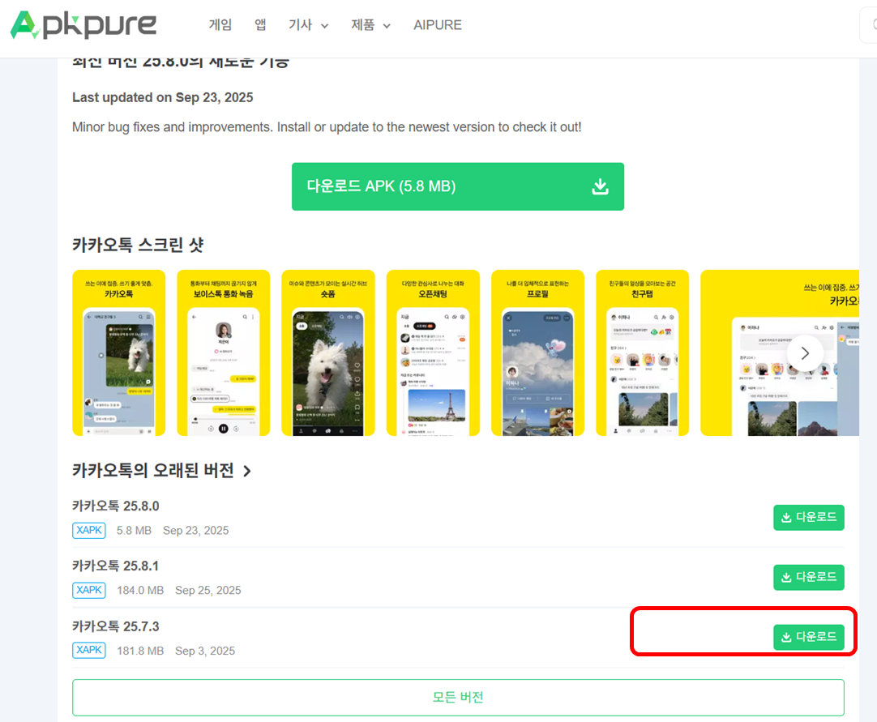Screen dimensions: 877x722
Task: Click the 모든 버전 button
Action: pos(458,698)
